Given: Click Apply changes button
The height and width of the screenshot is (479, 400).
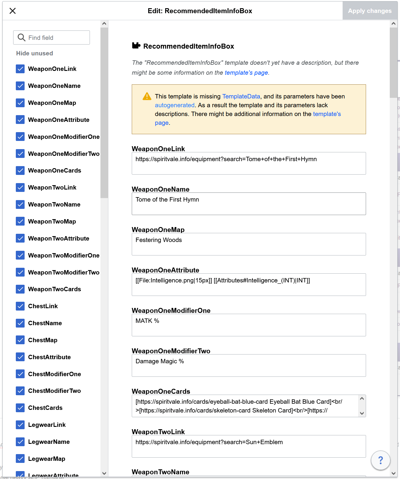Looking at the screenshot, I should (370, 11).
